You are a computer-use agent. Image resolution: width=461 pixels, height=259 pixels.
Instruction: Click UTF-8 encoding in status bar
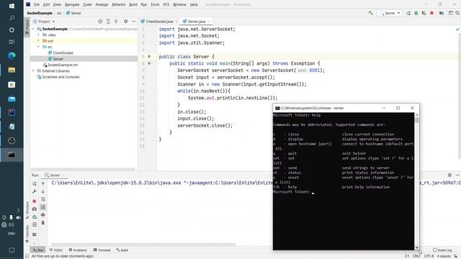[429, 256]
